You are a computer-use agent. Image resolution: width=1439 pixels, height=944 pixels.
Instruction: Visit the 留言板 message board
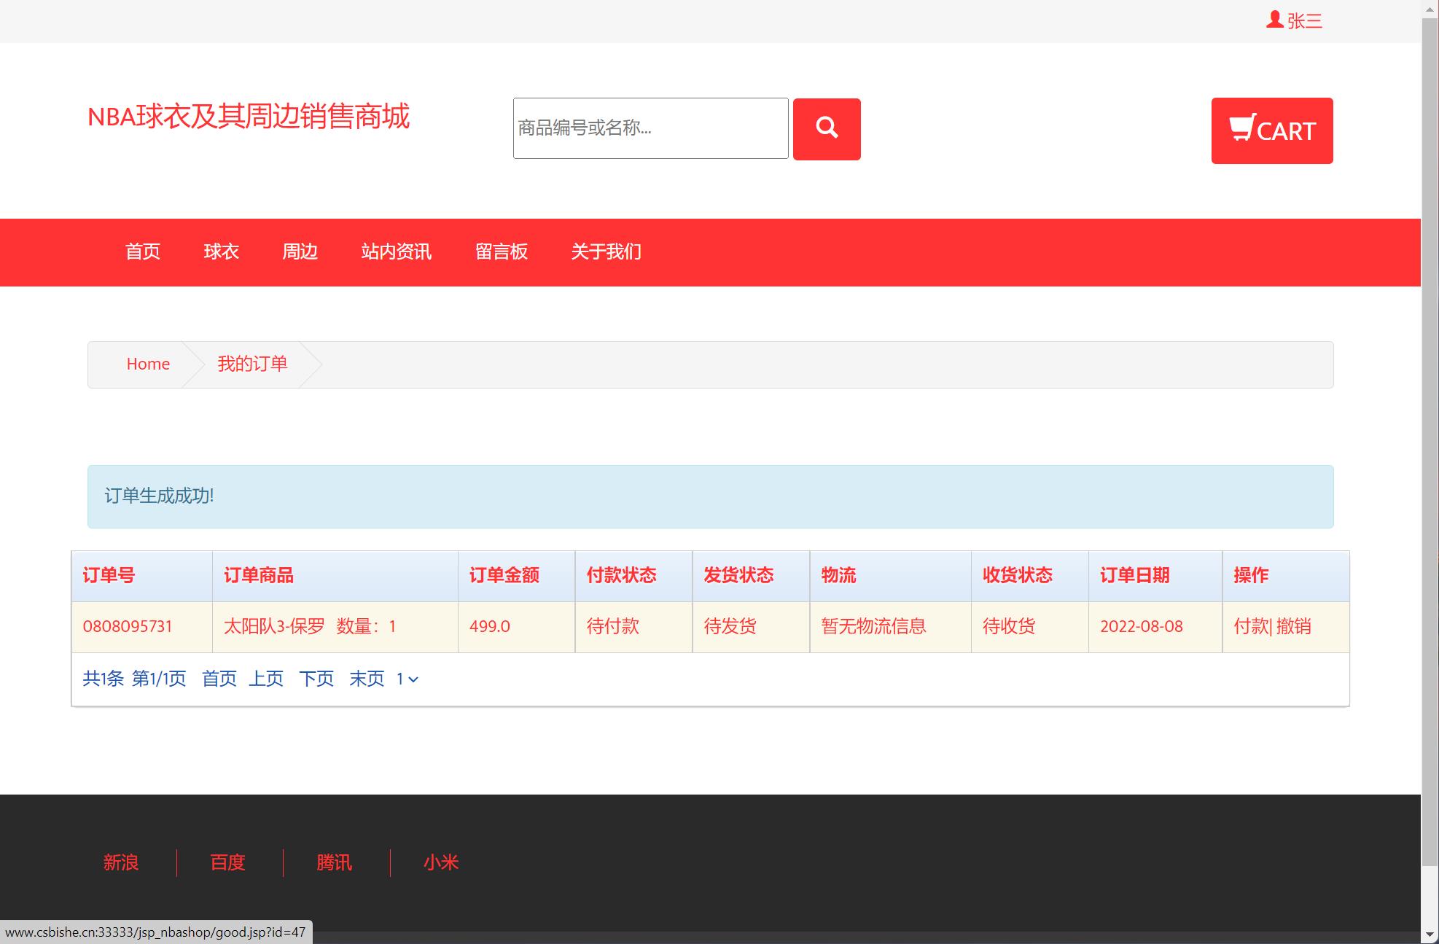coord(502,251)
